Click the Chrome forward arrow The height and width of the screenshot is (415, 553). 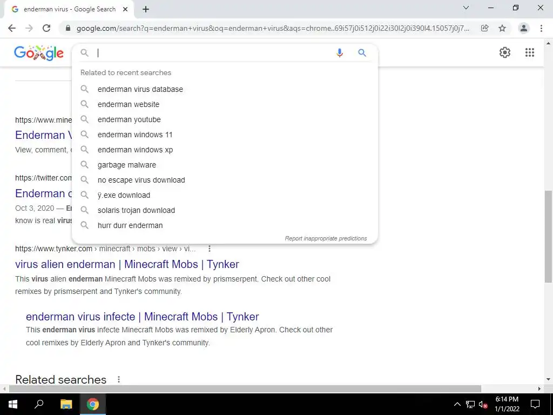29,28
